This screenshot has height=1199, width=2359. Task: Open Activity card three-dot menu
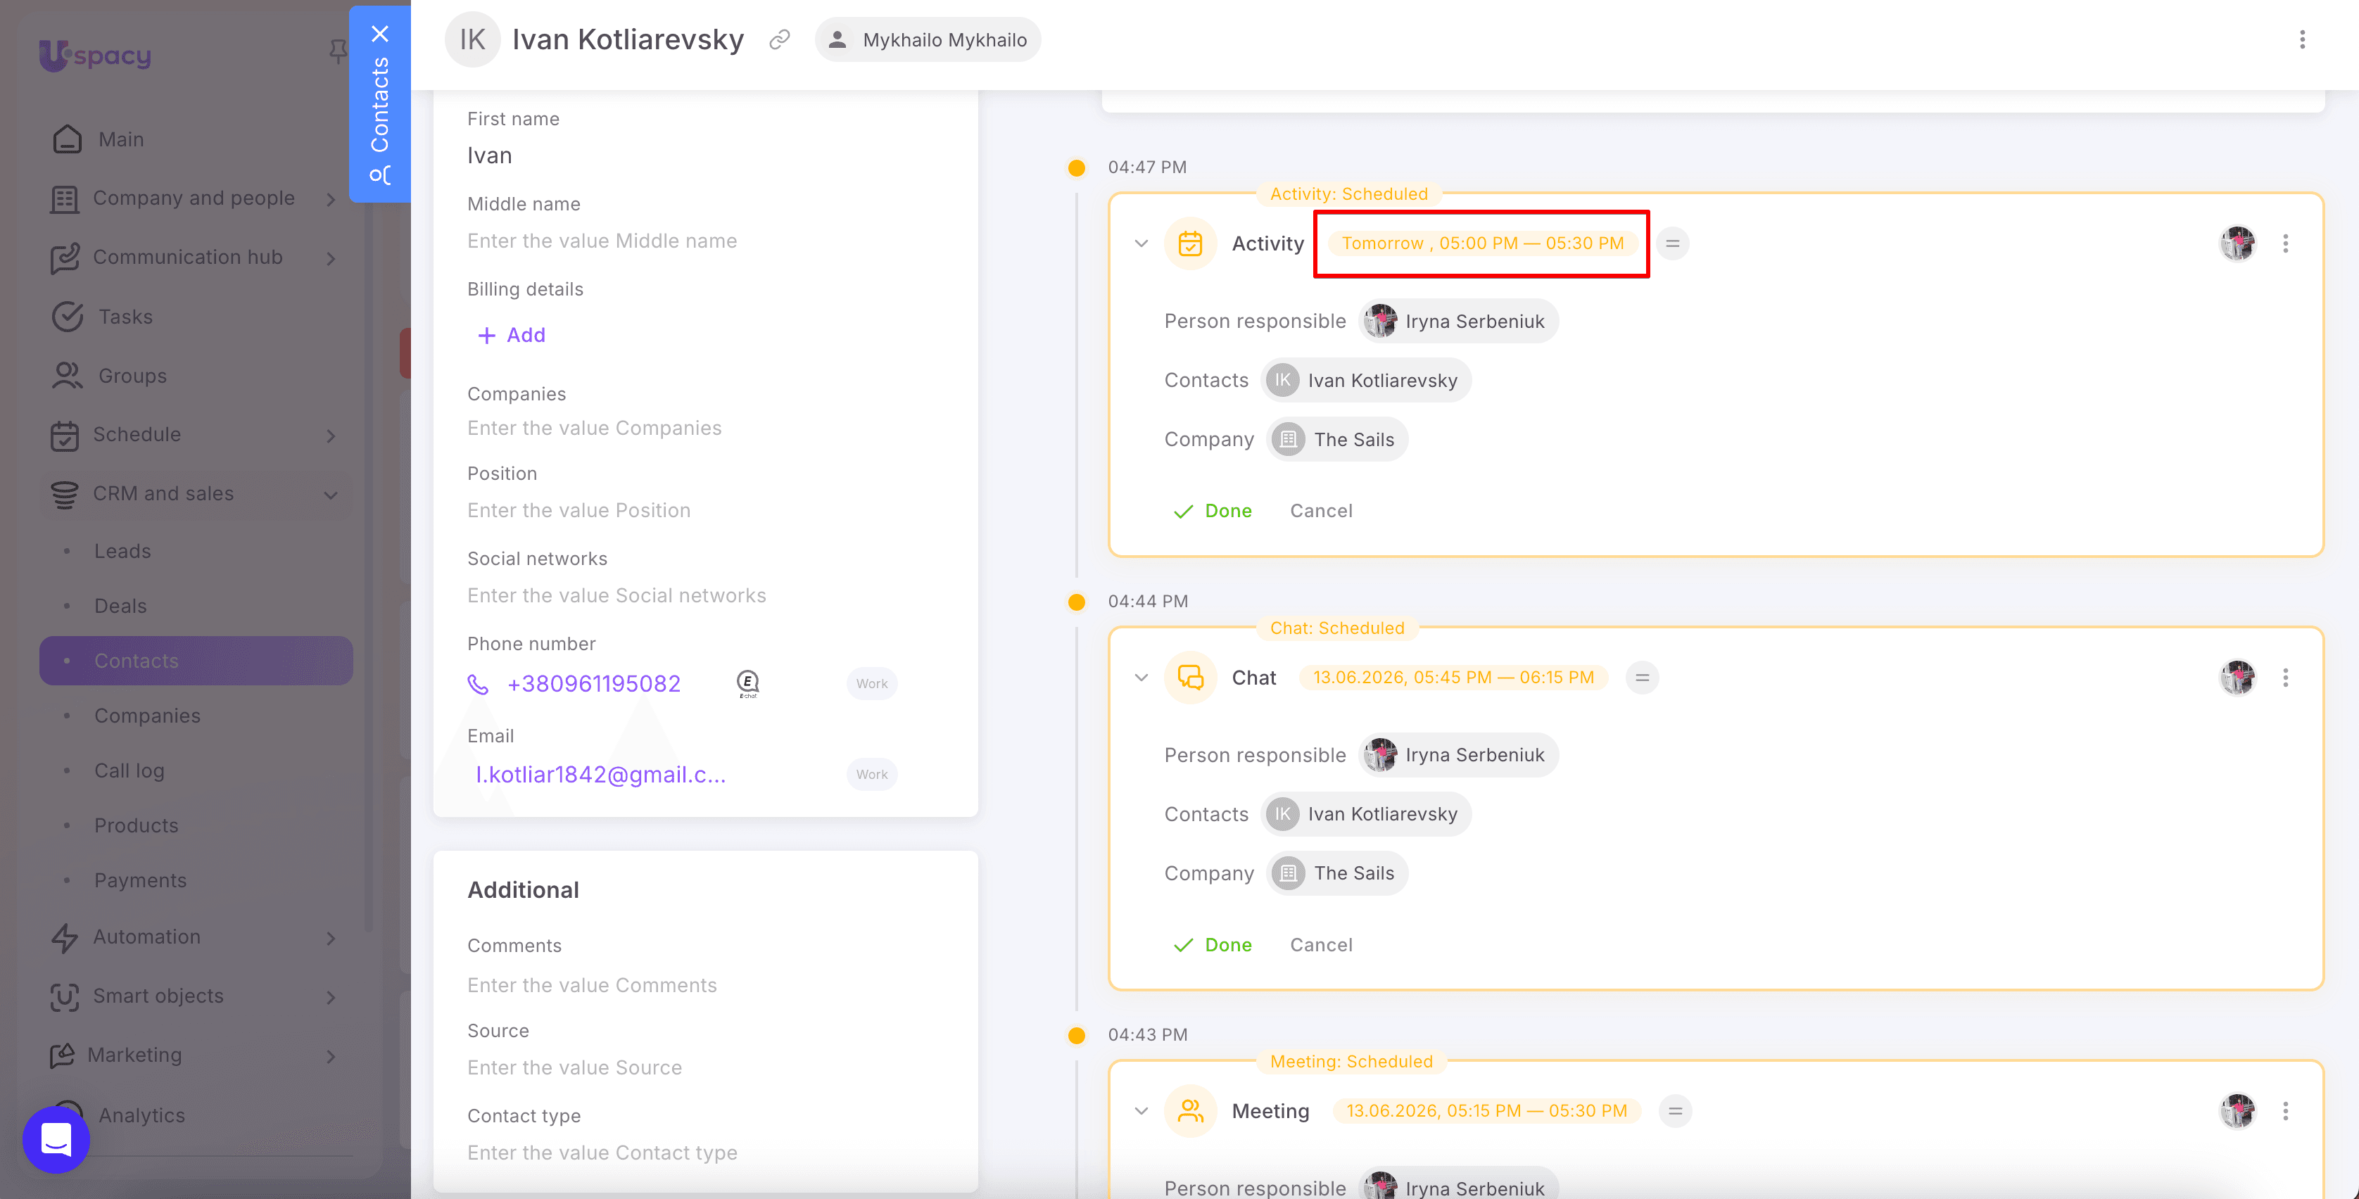click(x=2286, y=243)
